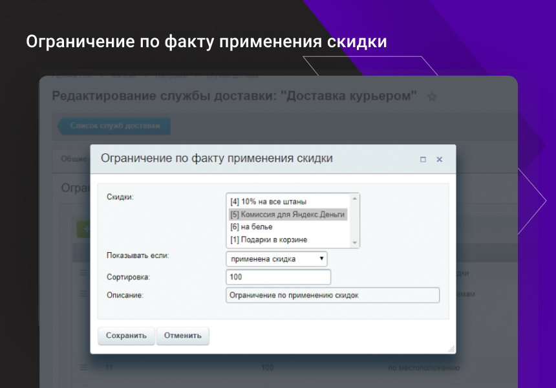Click the dialog resize handle in corner
The image size is (556, 388).
pyautogui.click(x=451, y=349)
